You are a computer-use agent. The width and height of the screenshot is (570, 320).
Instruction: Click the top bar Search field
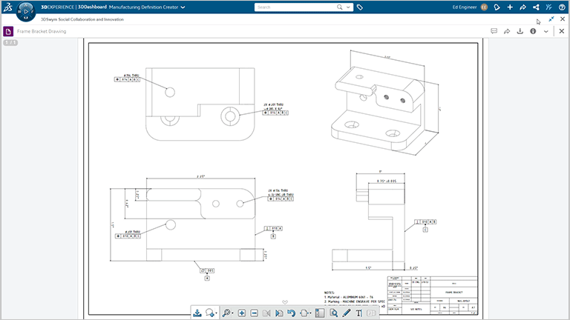[x=293, y=7]
